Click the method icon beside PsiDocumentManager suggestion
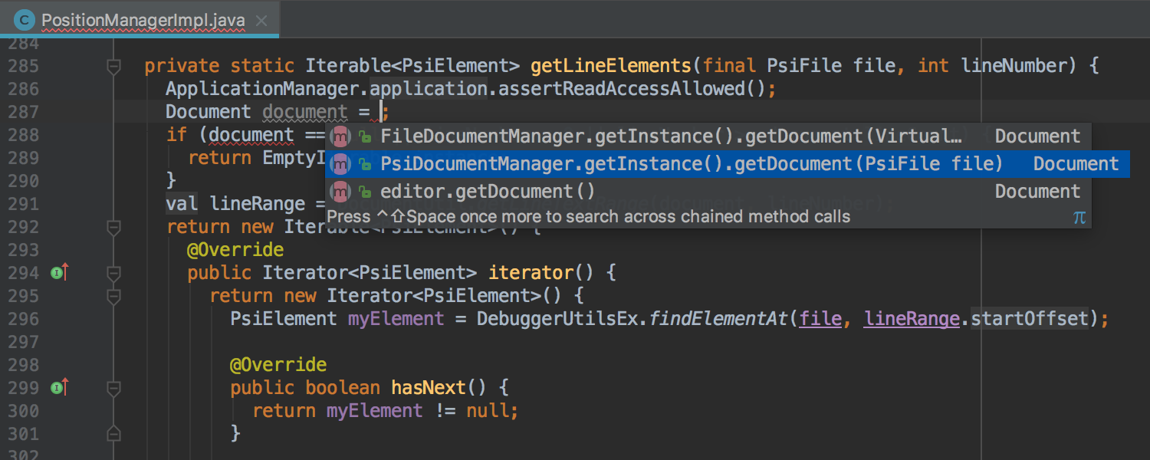 (x=340, y=163)
